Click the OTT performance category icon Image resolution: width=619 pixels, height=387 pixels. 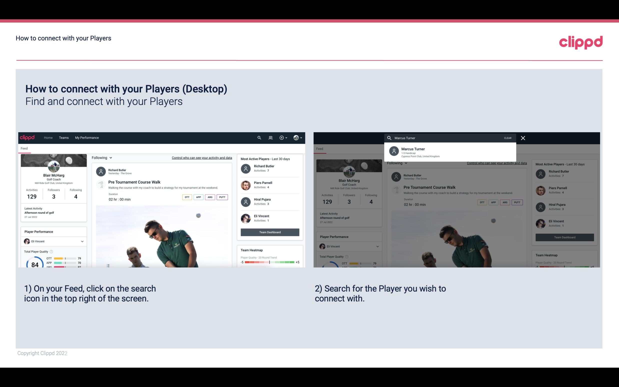click(187, 197)
